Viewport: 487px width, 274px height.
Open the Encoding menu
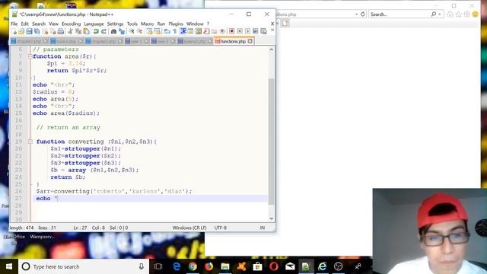pyautogui.click(x=71, y=24)
